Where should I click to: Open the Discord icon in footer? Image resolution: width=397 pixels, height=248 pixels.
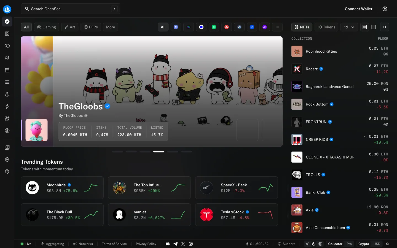tap(168, 244)
